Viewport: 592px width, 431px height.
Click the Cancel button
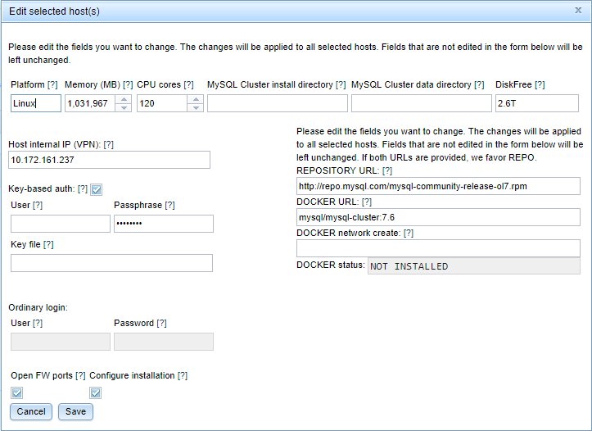click(x=31, y=411)
